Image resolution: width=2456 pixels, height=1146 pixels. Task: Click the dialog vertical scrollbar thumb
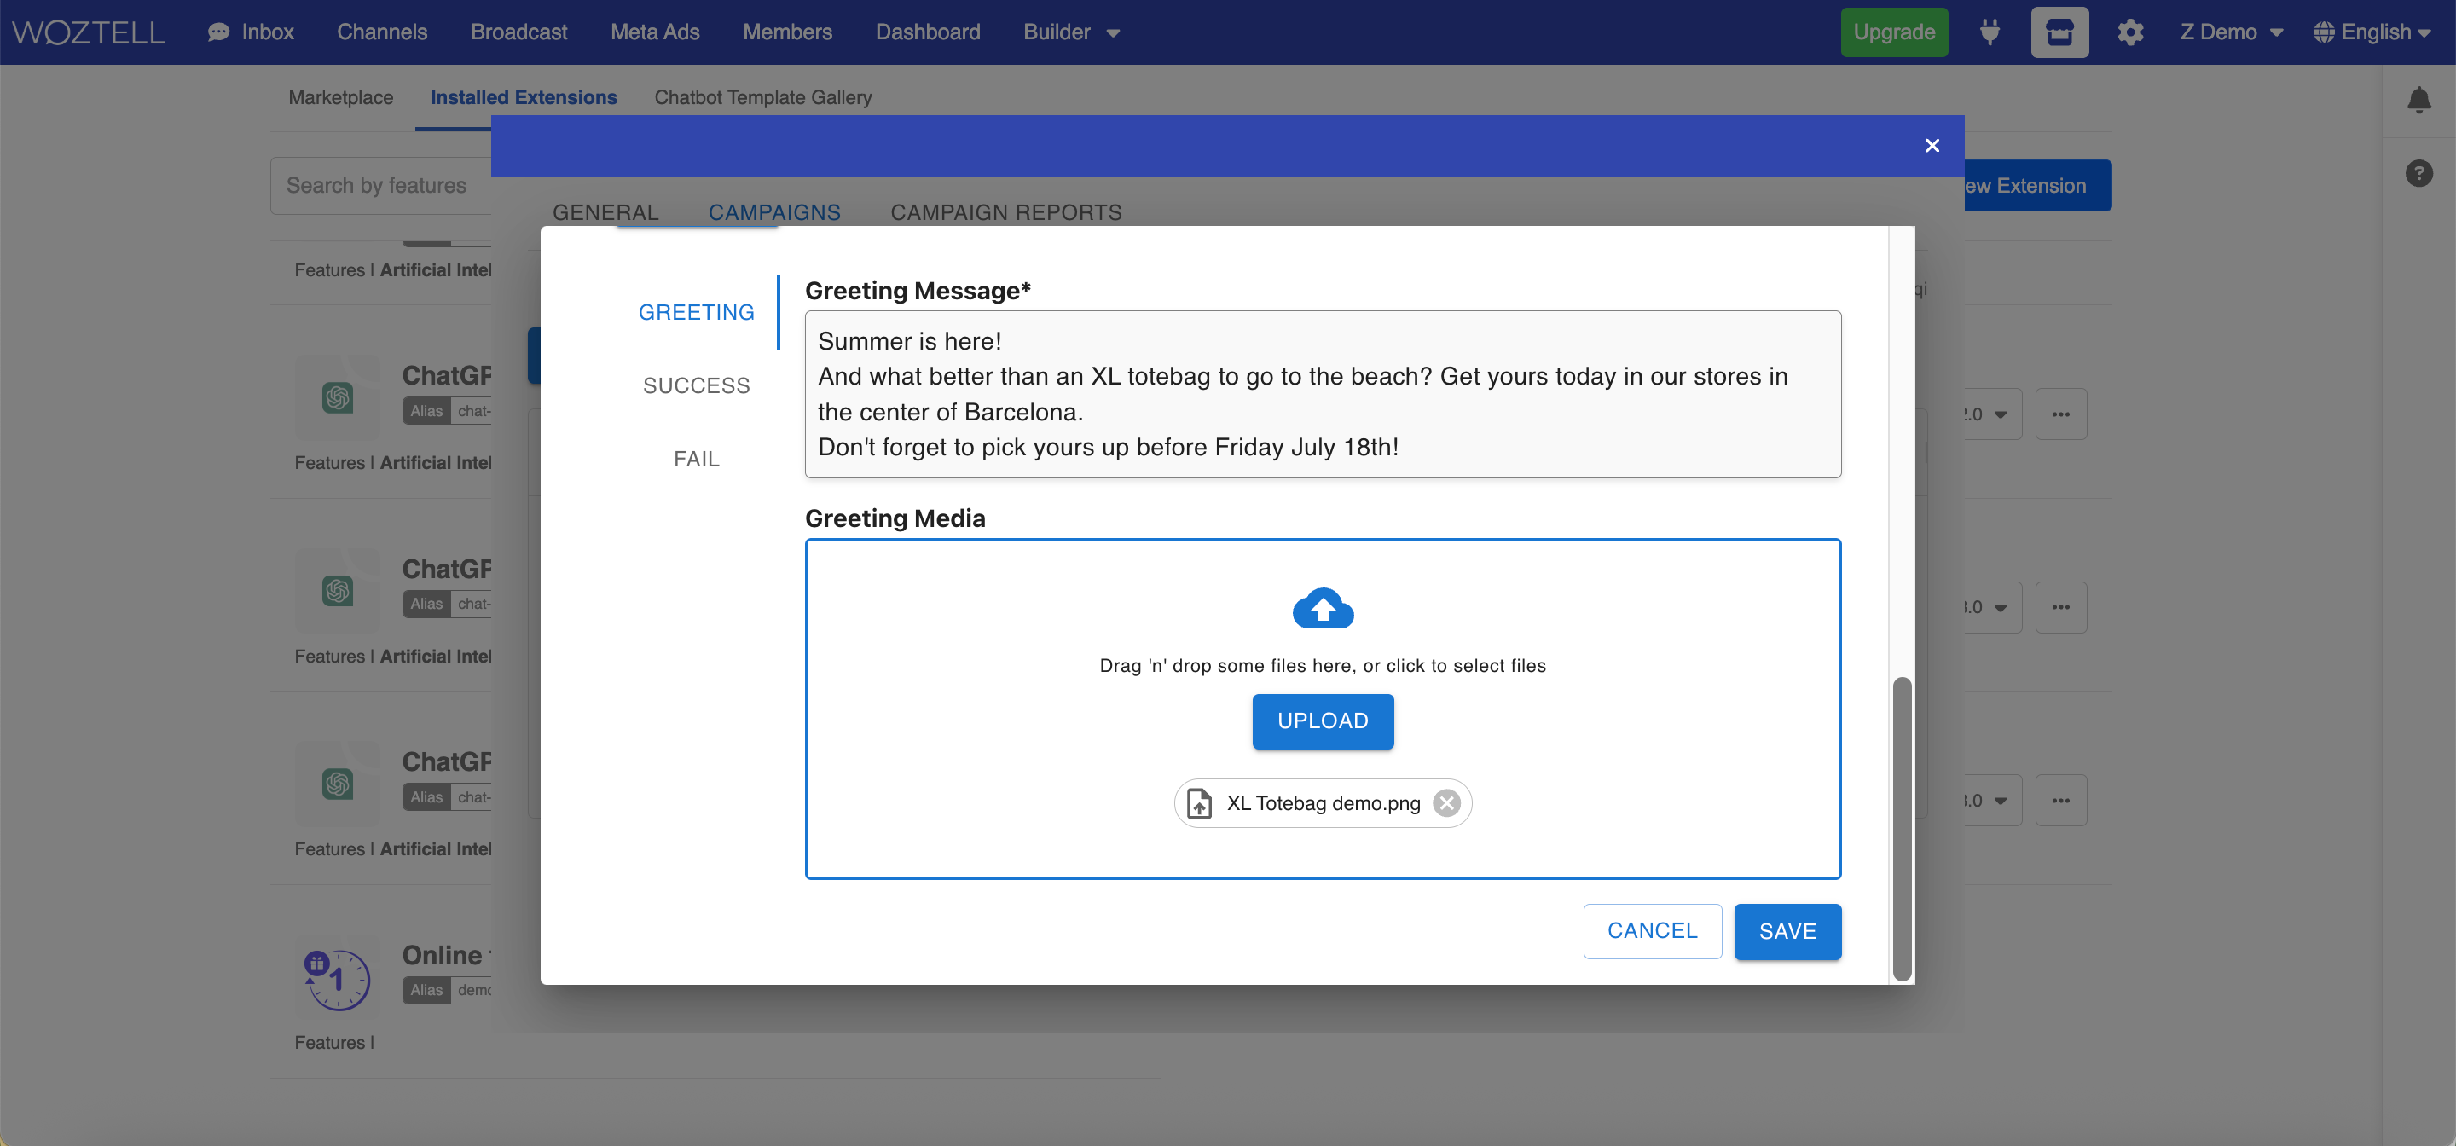click(x=1901, y=829)
